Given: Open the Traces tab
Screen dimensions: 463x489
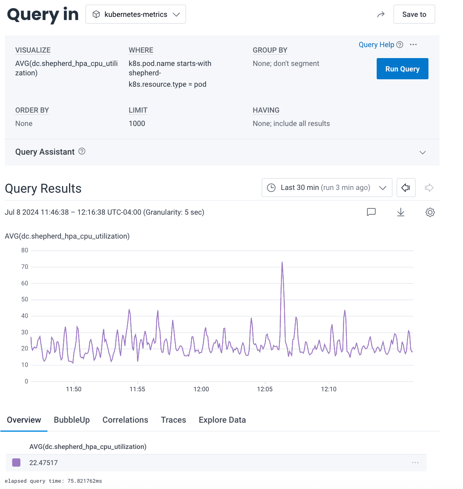Looking at the screenshot, I should click(x=173, y=420).
